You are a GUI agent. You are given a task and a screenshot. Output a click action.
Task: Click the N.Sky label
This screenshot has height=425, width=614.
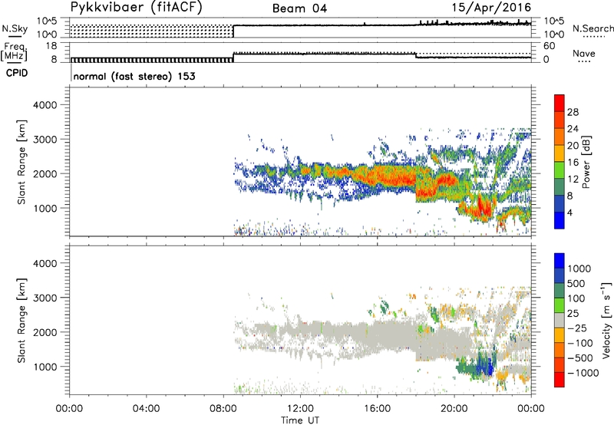pyautogui.click(x=15, y=28)
